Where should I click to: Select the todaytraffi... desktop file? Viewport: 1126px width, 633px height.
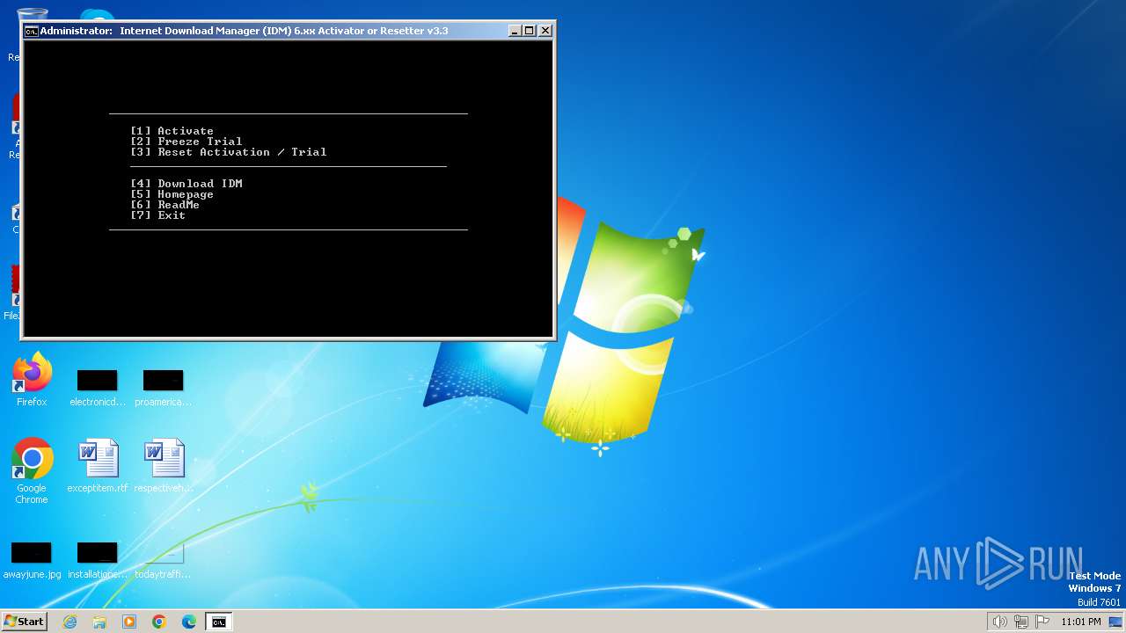point(164,559)
